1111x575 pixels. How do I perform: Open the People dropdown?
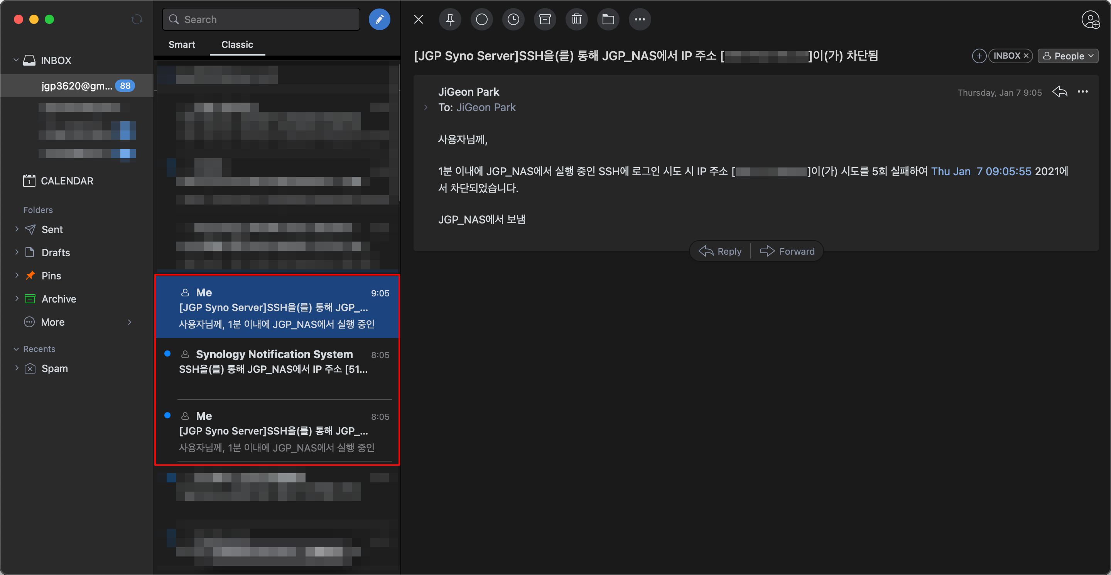pos(1068,56)
